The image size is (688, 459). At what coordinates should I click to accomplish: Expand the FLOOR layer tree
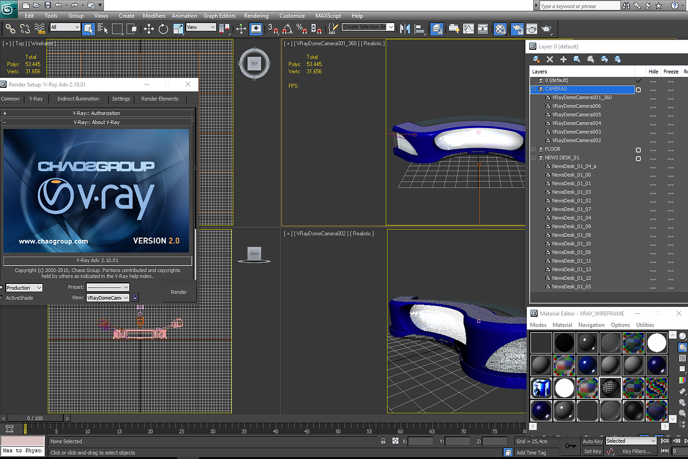(534, 149)
